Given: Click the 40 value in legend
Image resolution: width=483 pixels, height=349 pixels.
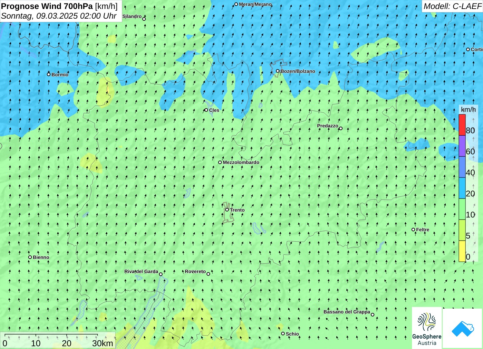Looking at the screenshot, I should tap(470, 173).
